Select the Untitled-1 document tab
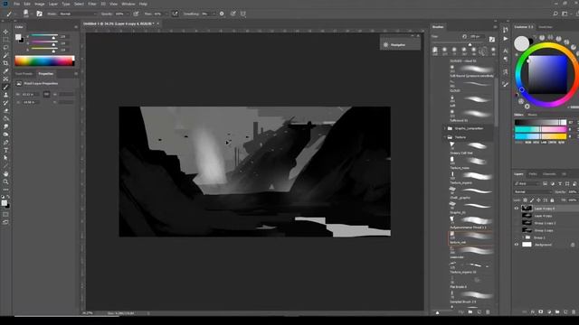 [119, 23]
